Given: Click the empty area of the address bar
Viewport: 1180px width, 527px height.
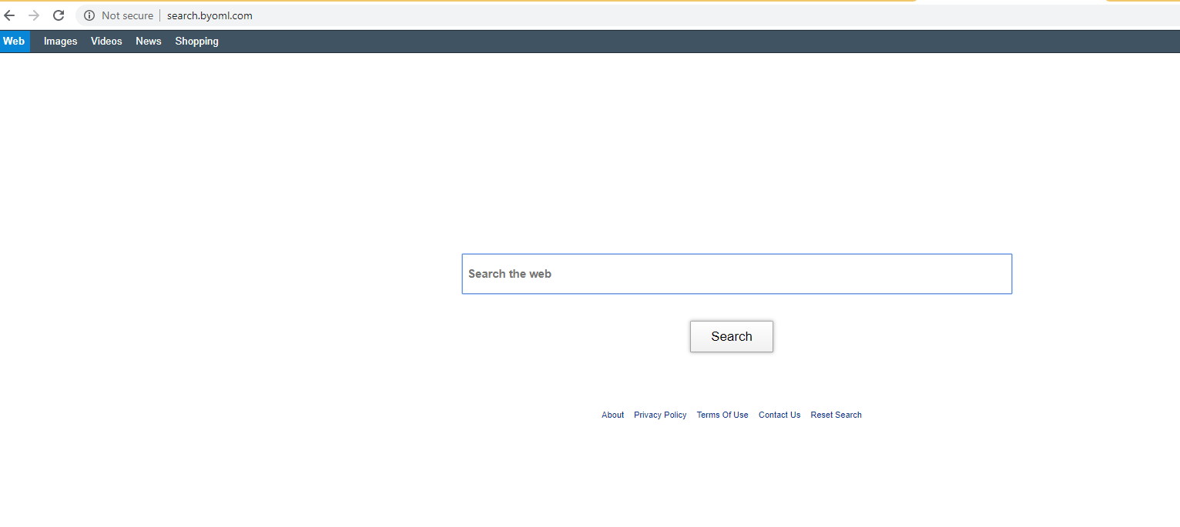Looking at the screenshot, I should 616,15.
